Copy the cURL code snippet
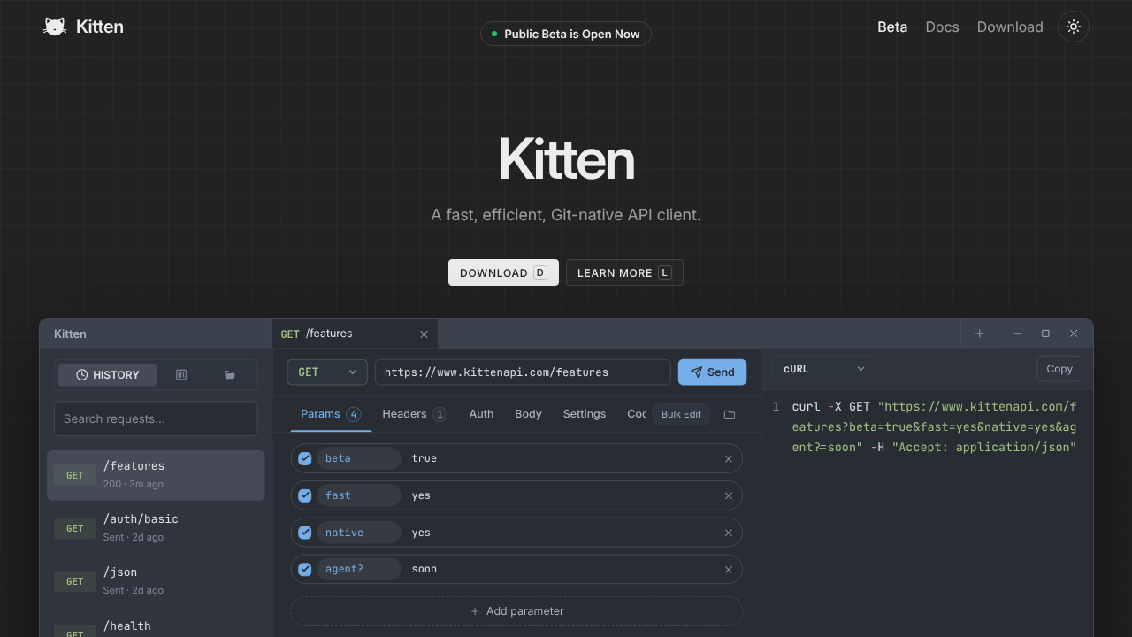 tap(1059, 369)
